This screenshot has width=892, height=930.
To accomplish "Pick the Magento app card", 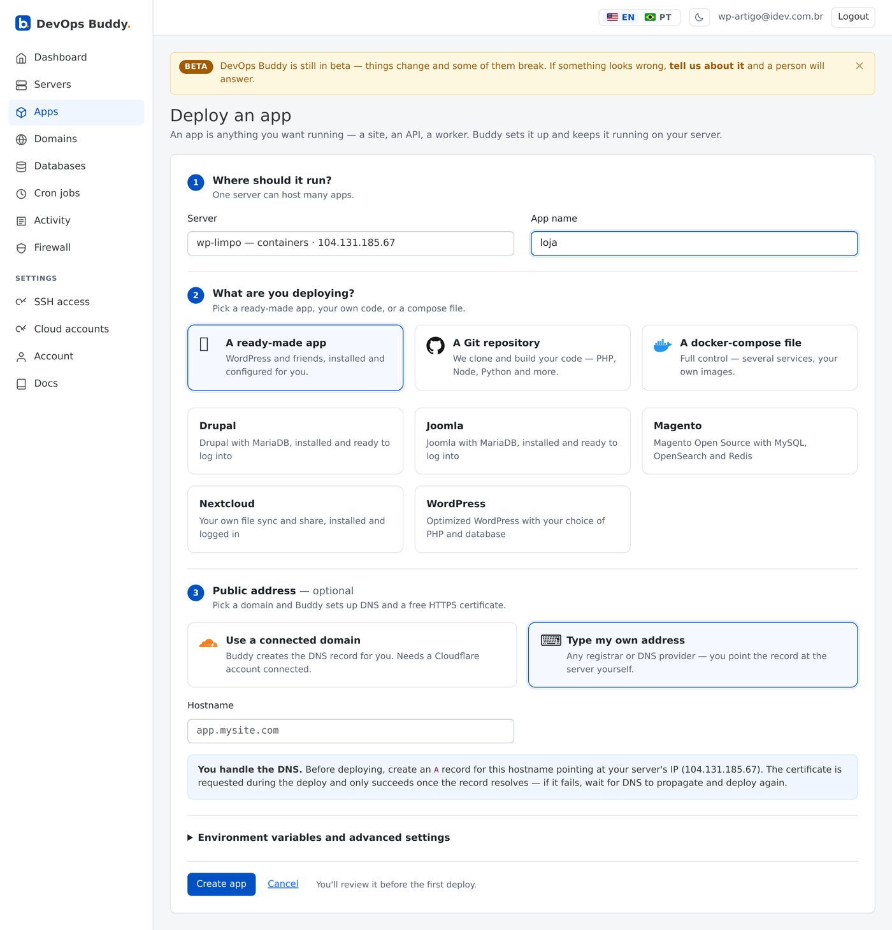I will click(749, 441).
